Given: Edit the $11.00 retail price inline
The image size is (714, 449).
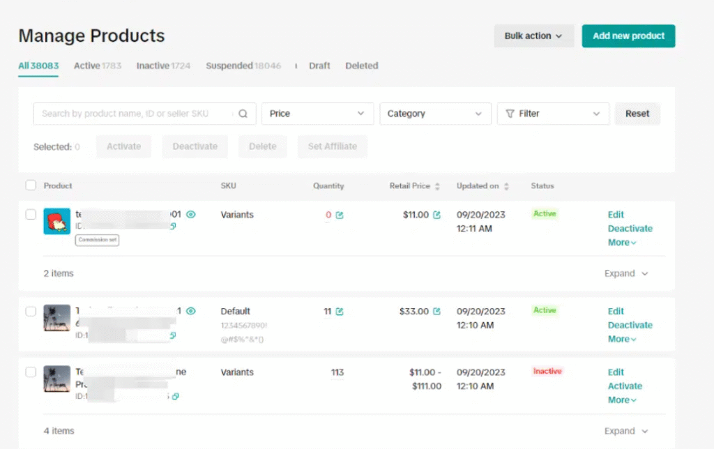Looking at the screenshot, I should [x=434, y=215].
